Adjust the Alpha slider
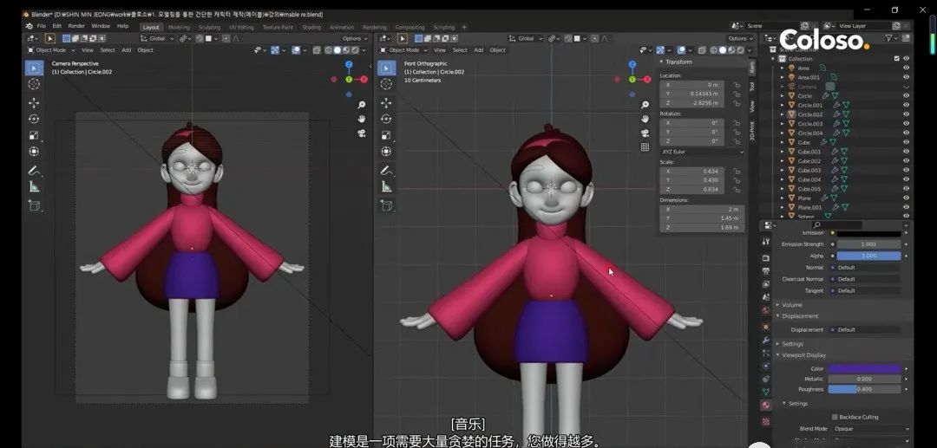The image size is (937, 448). click(868, 256)
